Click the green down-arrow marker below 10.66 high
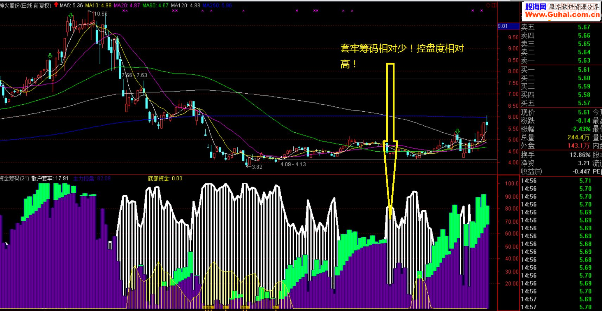 click(x=71, y=16)
